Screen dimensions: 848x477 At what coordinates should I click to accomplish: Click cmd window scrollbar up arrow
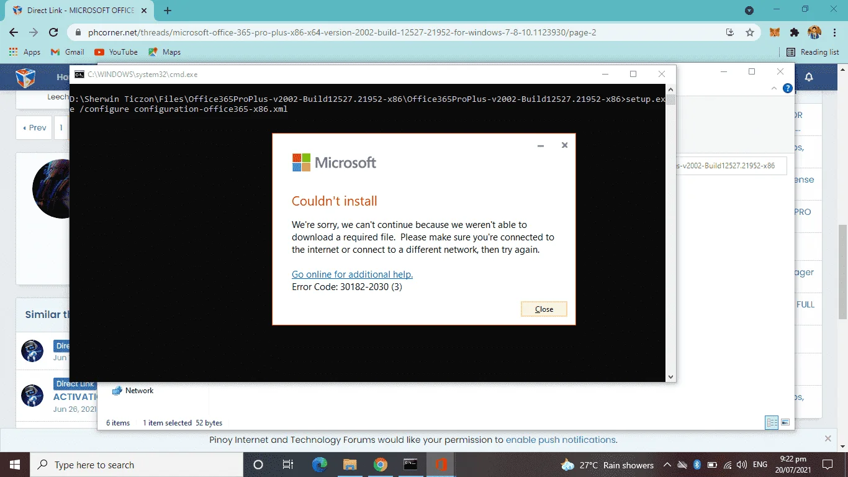pyautogui.click(x=670, y=89)
